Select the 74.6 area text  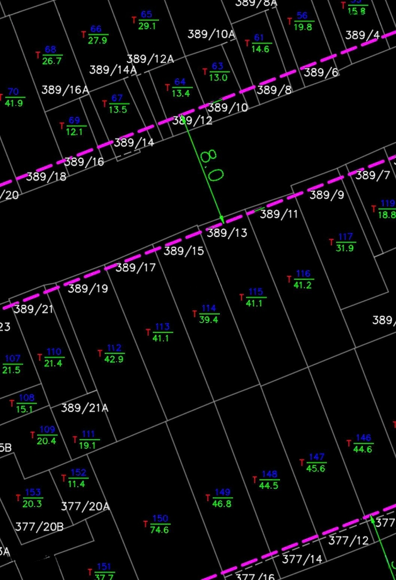click(160, 530)
